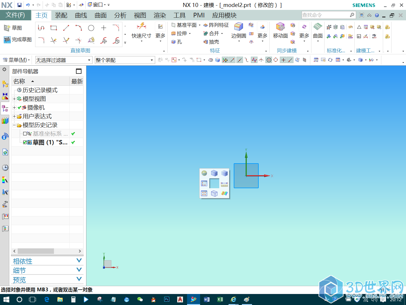Collapse the 模型历史记录 tree node
Viewport: 406px width, 305px height.
tap(14, 125)
